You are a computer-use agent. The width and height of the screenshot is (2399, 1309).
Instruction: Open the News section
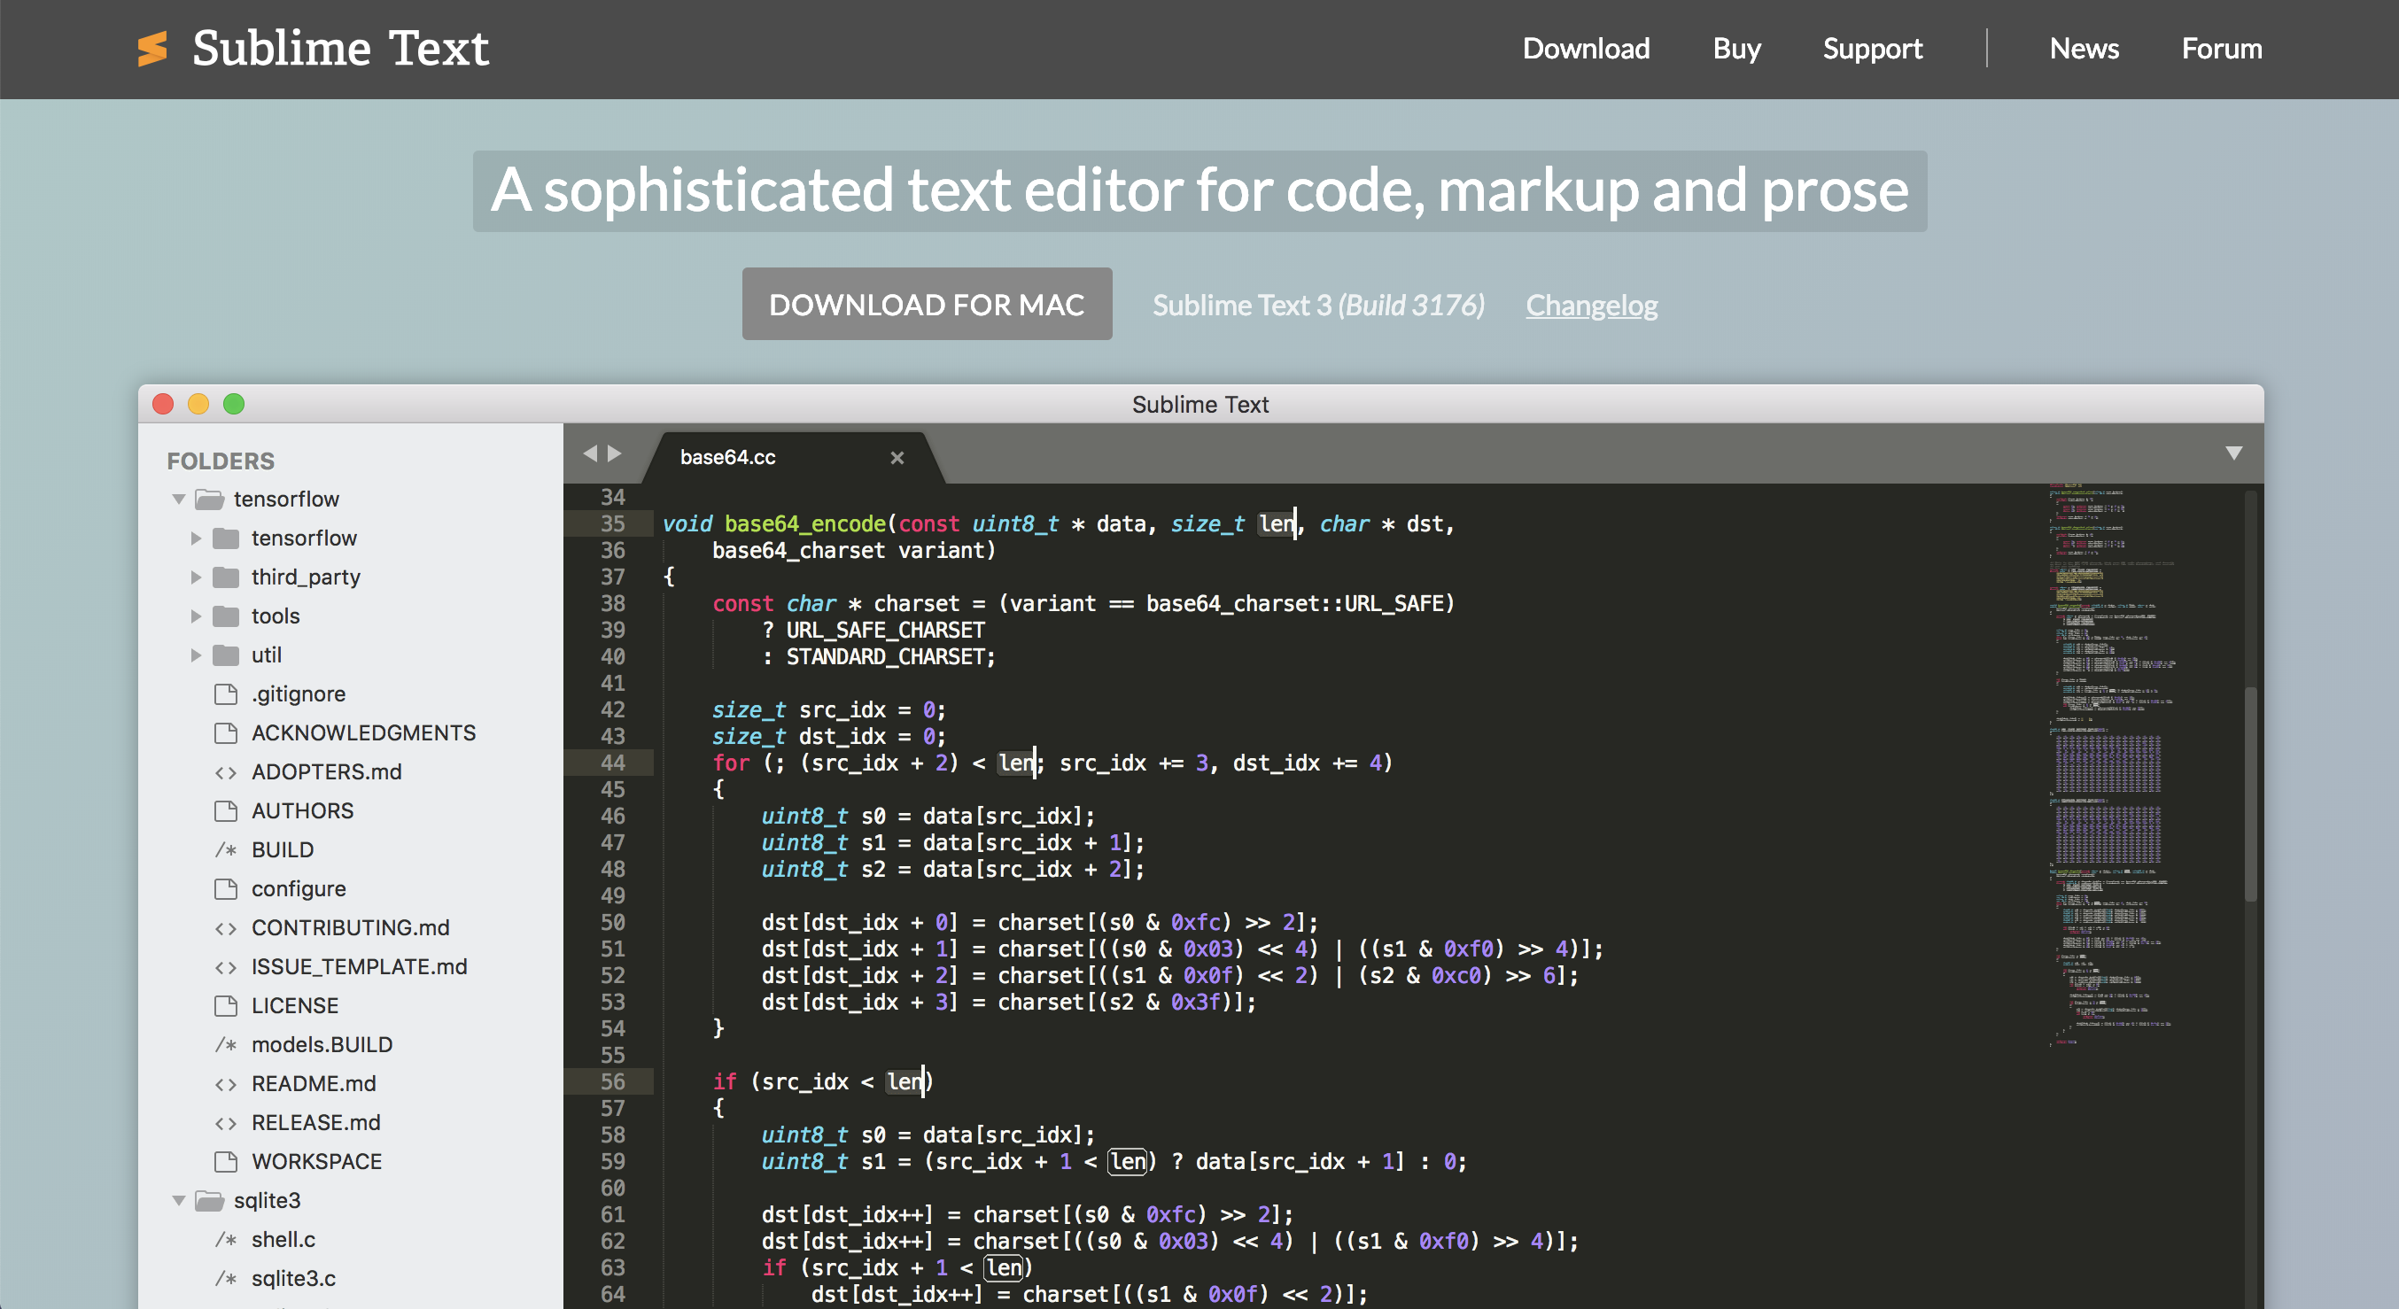pos(2085,49)
